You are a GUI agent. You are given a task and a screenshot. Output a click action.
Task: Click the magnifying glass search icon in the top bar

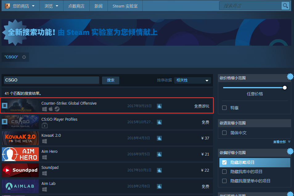[285, 6]
